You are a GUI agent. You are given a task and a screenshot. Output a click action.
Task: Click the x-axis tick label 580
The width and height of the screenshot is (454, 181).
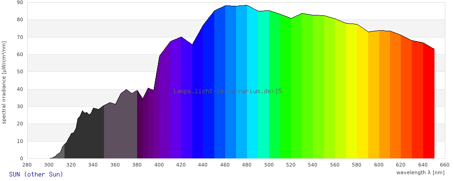pos(357,165)
